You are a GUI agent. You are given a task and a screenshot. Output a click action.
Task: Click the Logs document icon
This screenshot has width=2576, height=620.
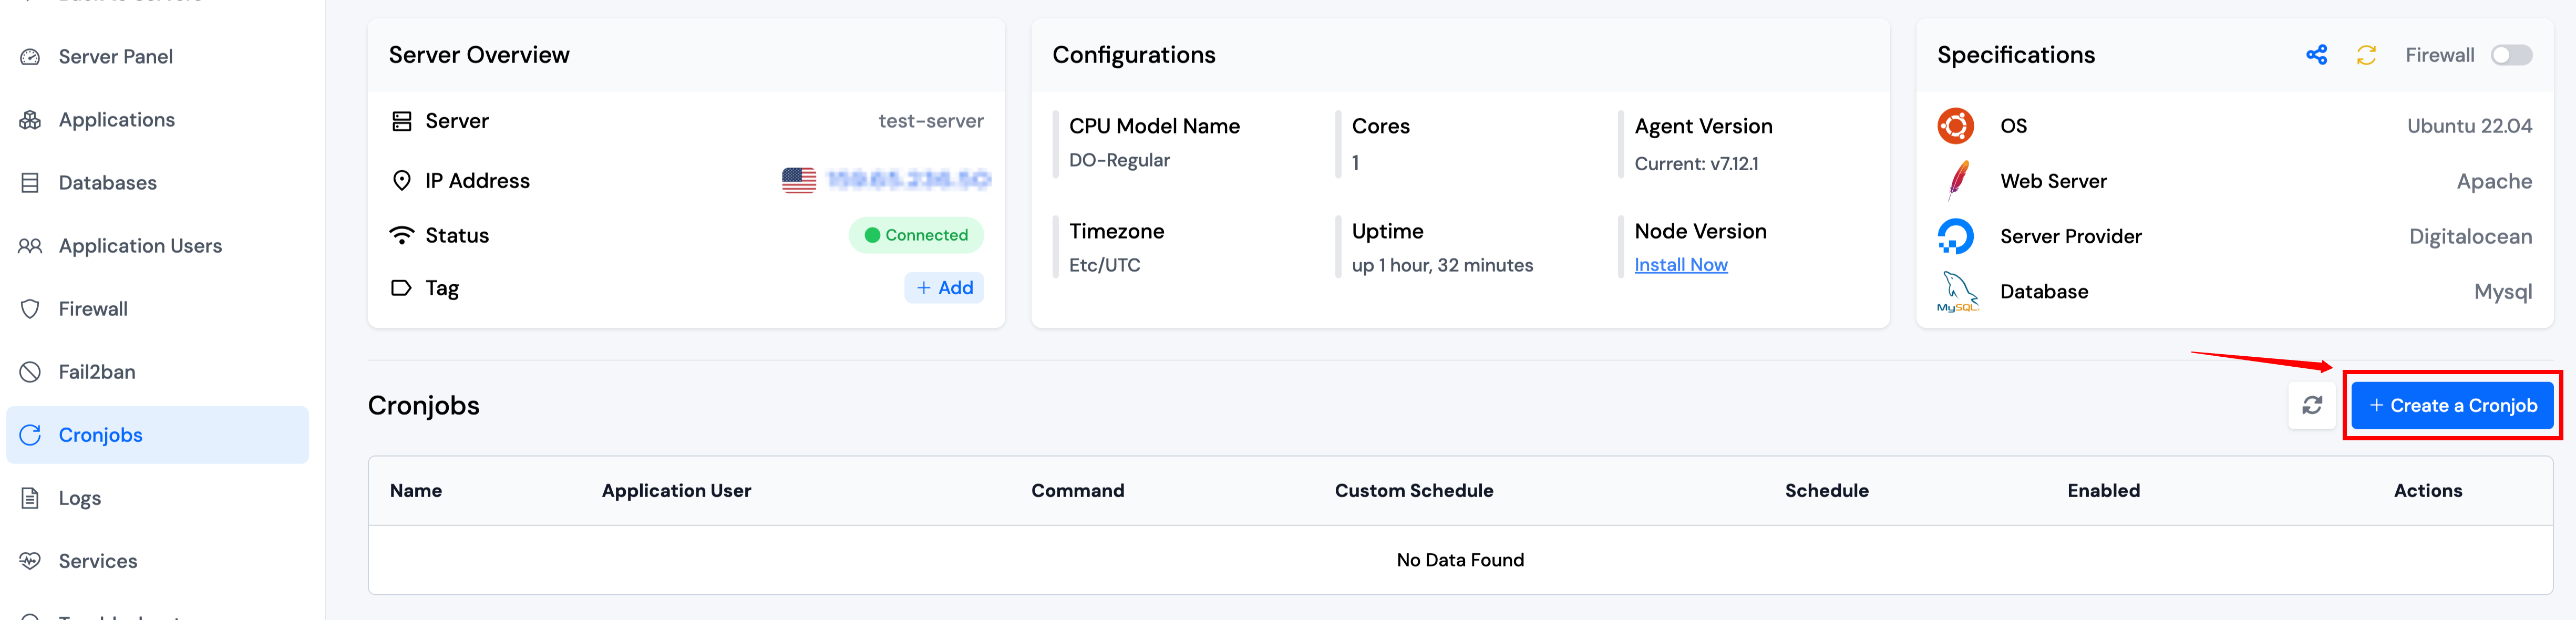[x=30, y=498]
